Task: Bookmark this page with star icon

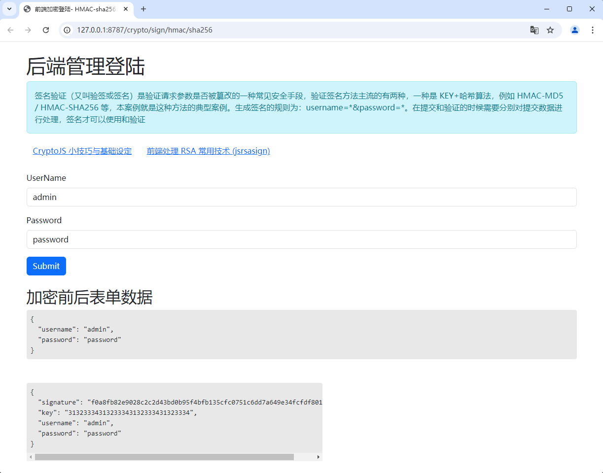Action: 550,30
